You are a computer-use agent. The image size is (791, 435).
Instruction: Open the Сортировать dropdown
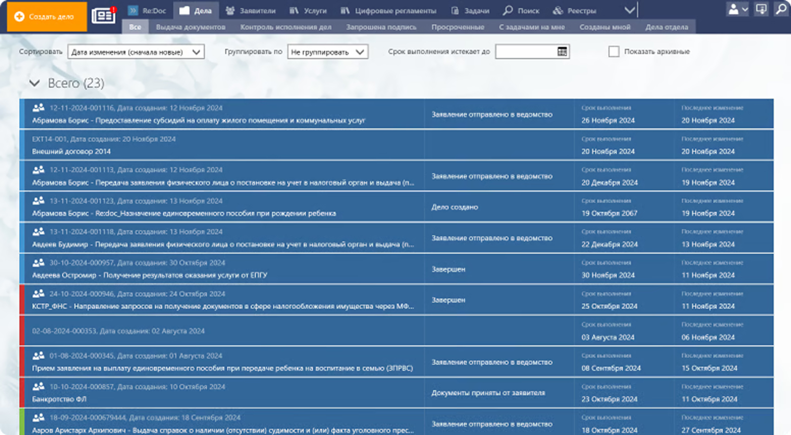pyautogui.click(x=136, y=52)
